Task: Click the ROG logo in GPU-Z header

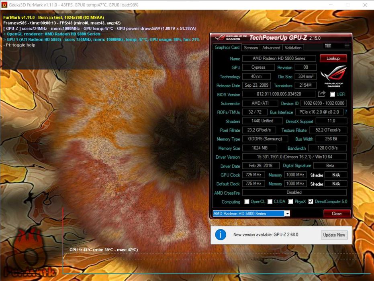Action: pyautogui.click(x=220, y=38)
